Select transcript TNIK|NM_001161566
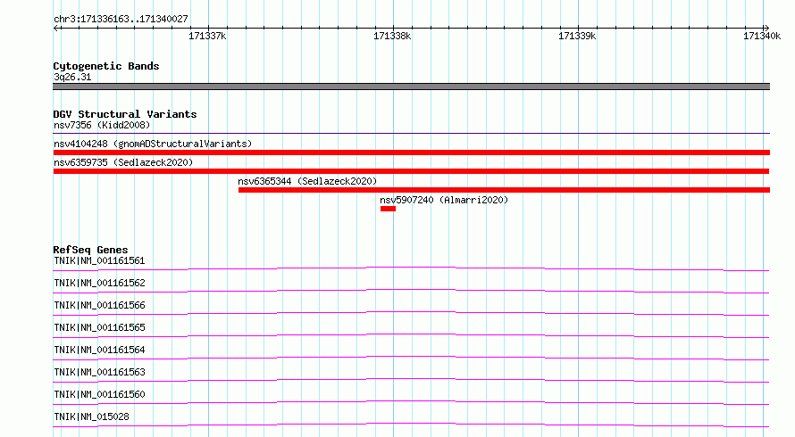Viewport: 795px width, 437px height. pos(99,305)
